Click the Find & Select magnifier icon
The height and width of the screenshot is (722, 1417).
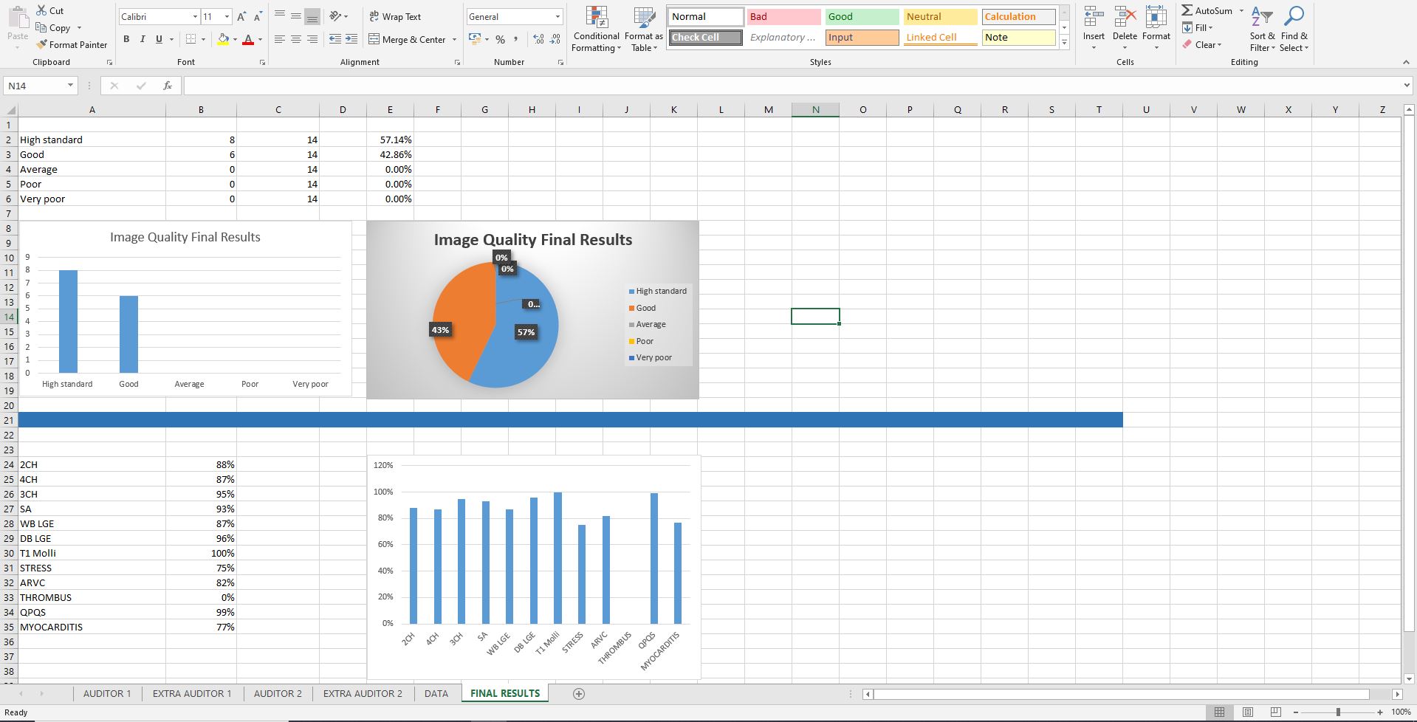click(x=1294, y=18)
